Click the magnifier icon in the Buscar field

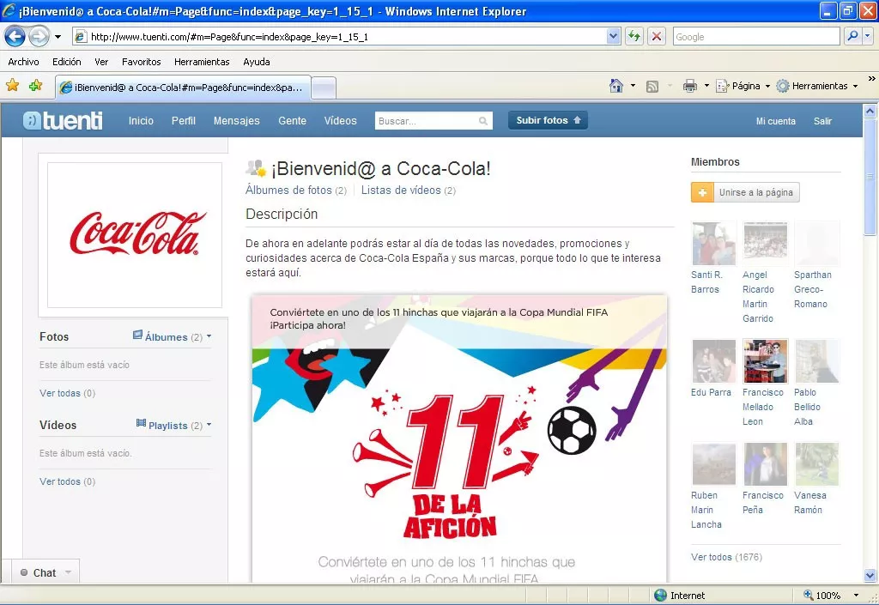[x=482, y=121]
